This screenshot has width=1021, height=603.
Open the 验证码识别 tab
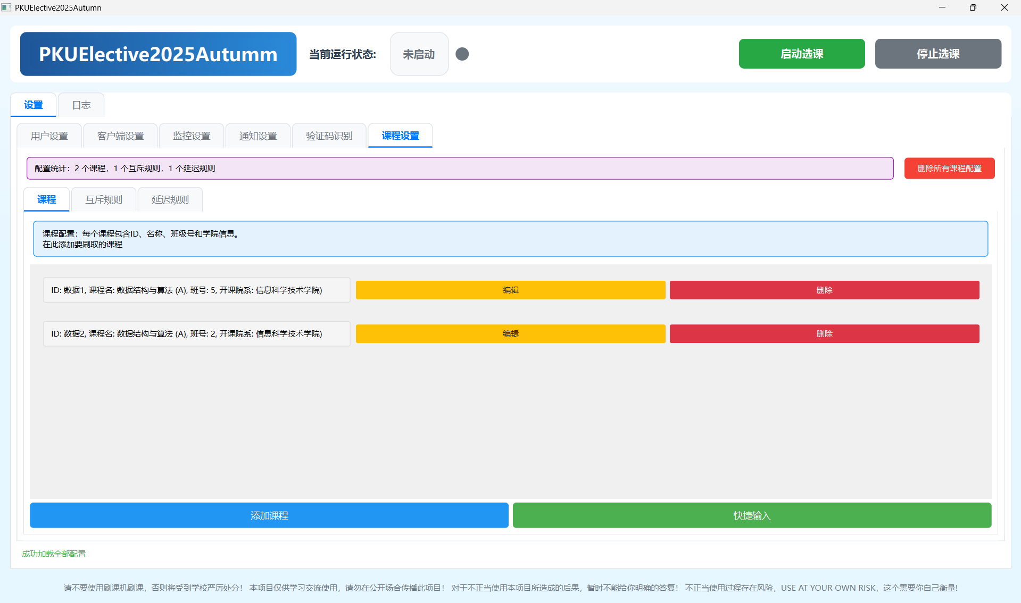[x=329, y=136]
